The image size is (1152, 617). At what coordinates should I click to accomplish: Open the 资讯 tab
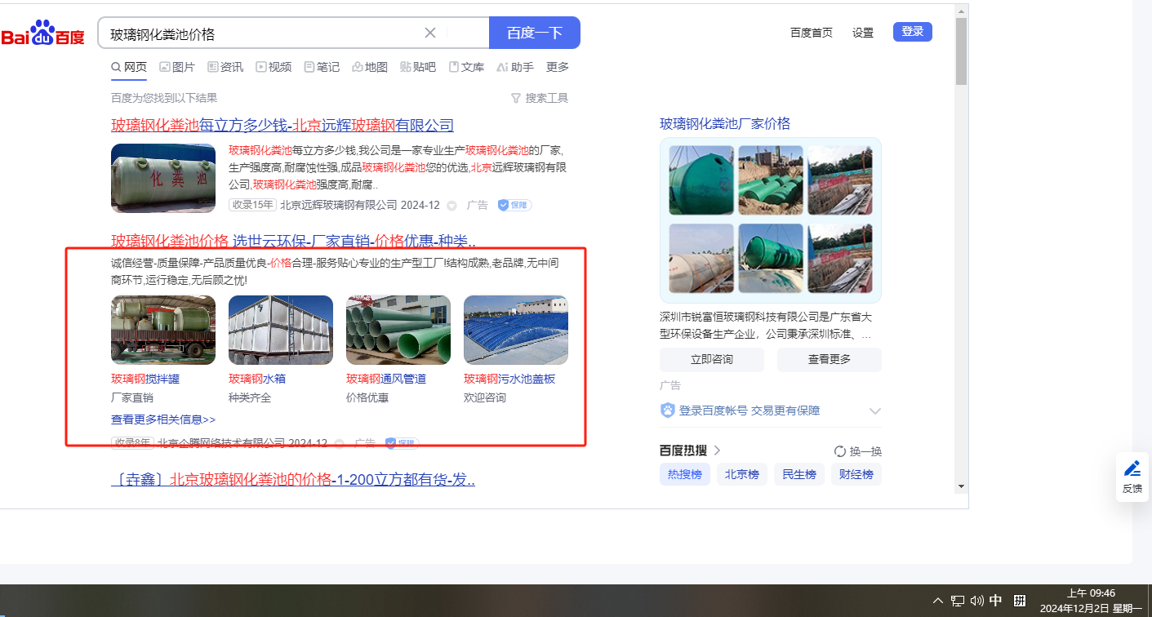(x=225, y=67)
